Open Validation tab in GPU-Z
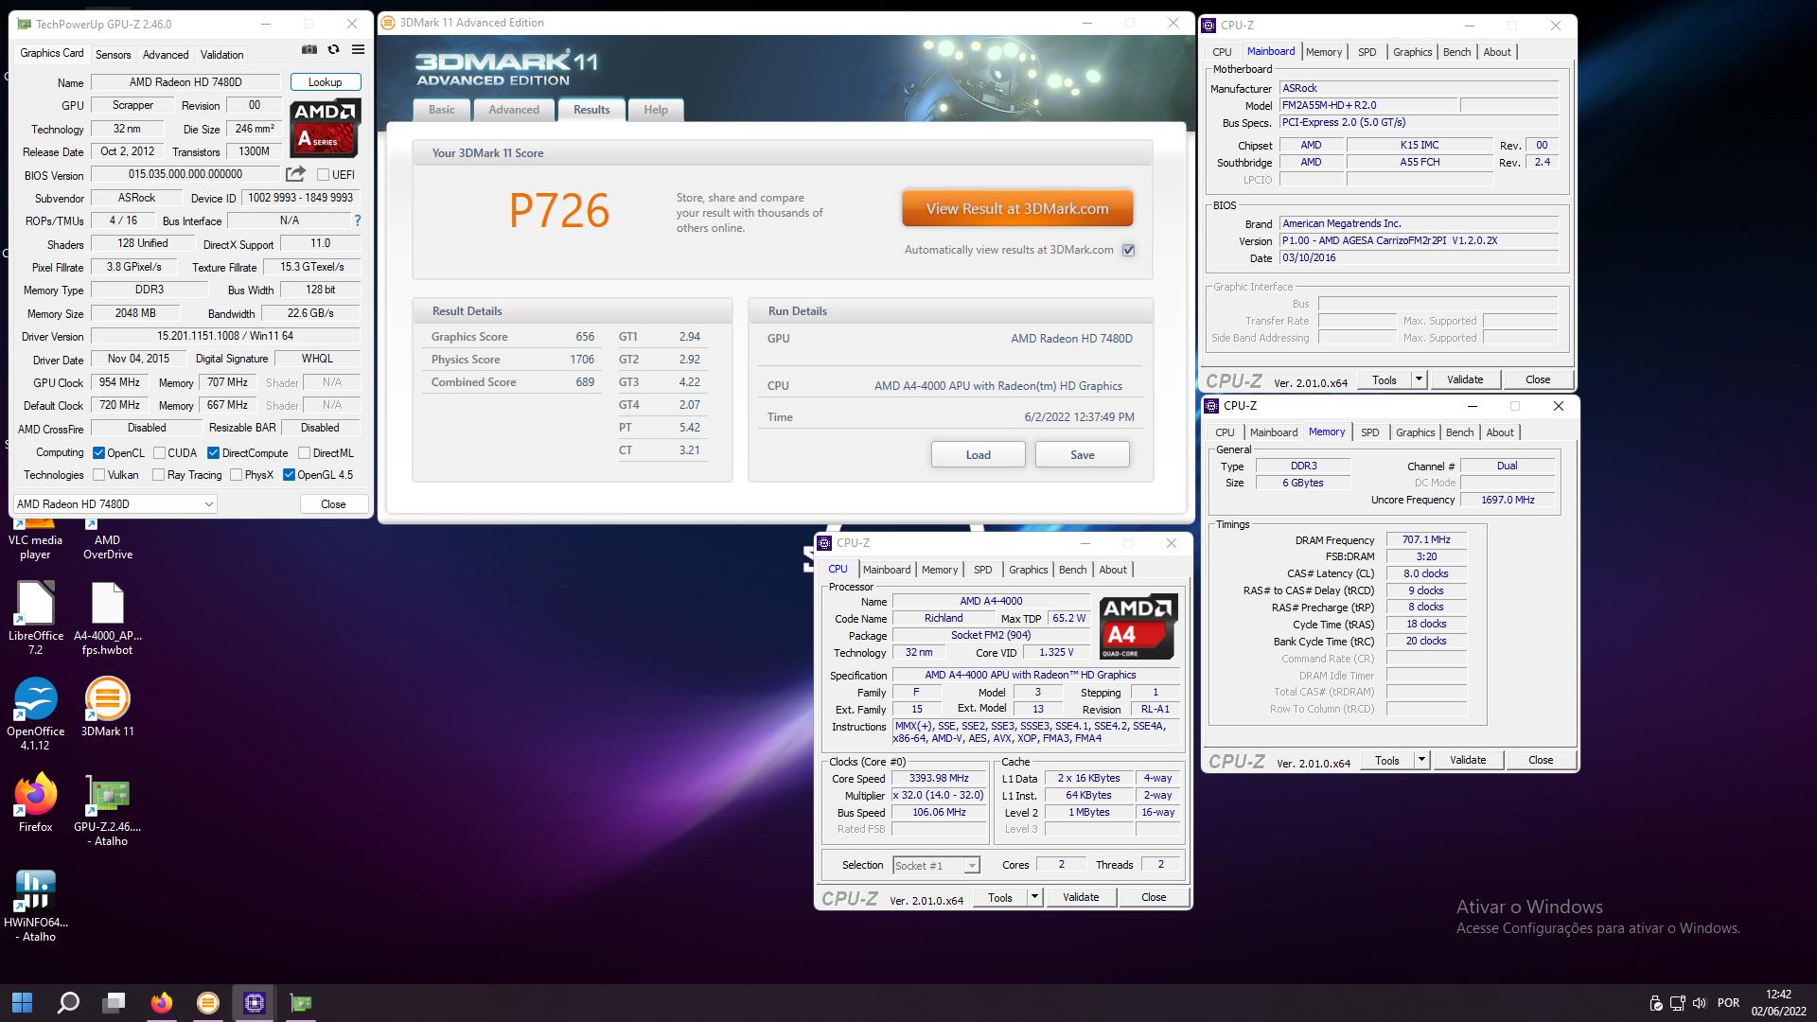The height and width of the screenshot is (1022, 1817). pos(222,55)
